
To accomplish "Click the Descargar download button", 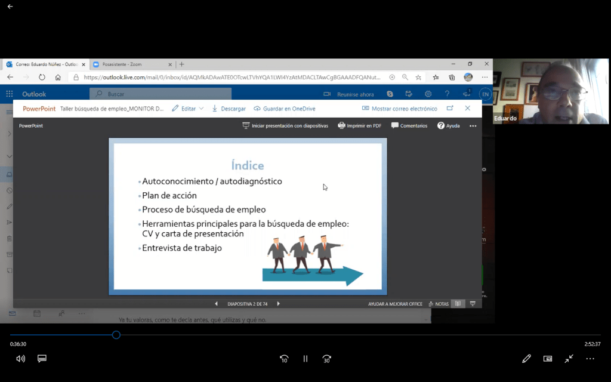I will tap(229, 109).
